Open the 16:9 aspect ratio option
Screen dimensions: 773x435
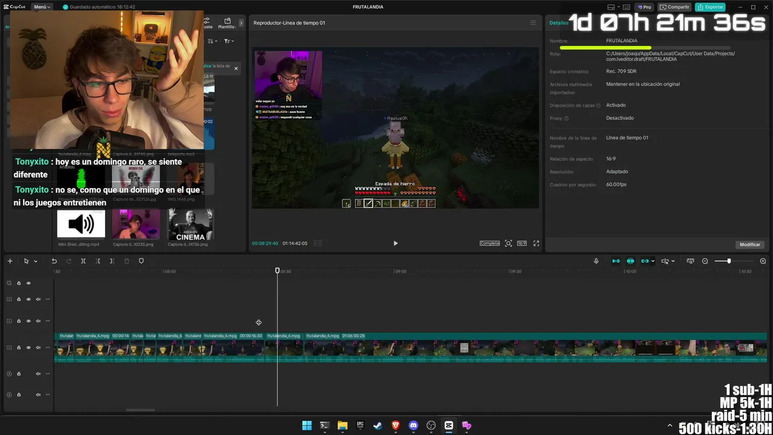pos(522,243)
